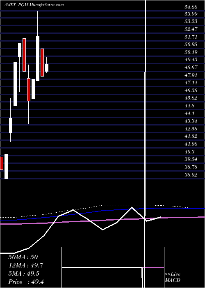Select the 38.78 price label
This screenshot has width=205, height=288.
[191, 167]
